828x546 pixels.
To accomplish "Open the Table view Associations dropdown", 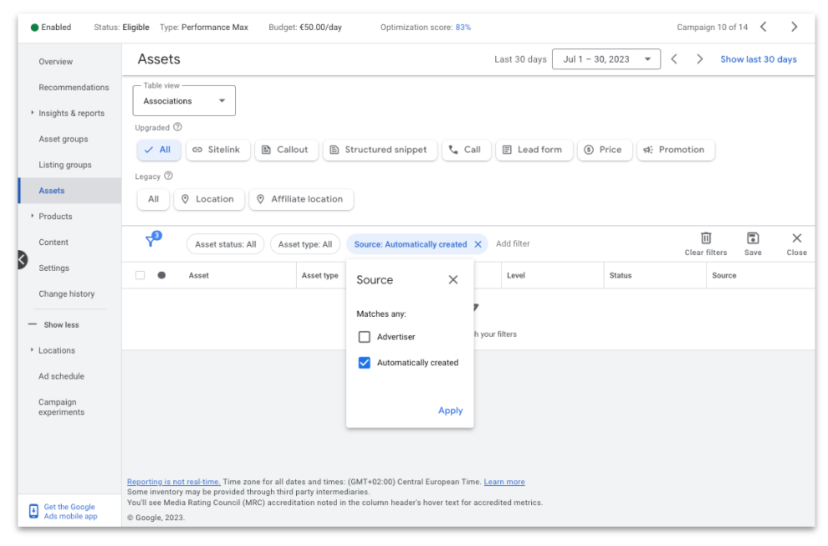I will (x=183, y=100).
